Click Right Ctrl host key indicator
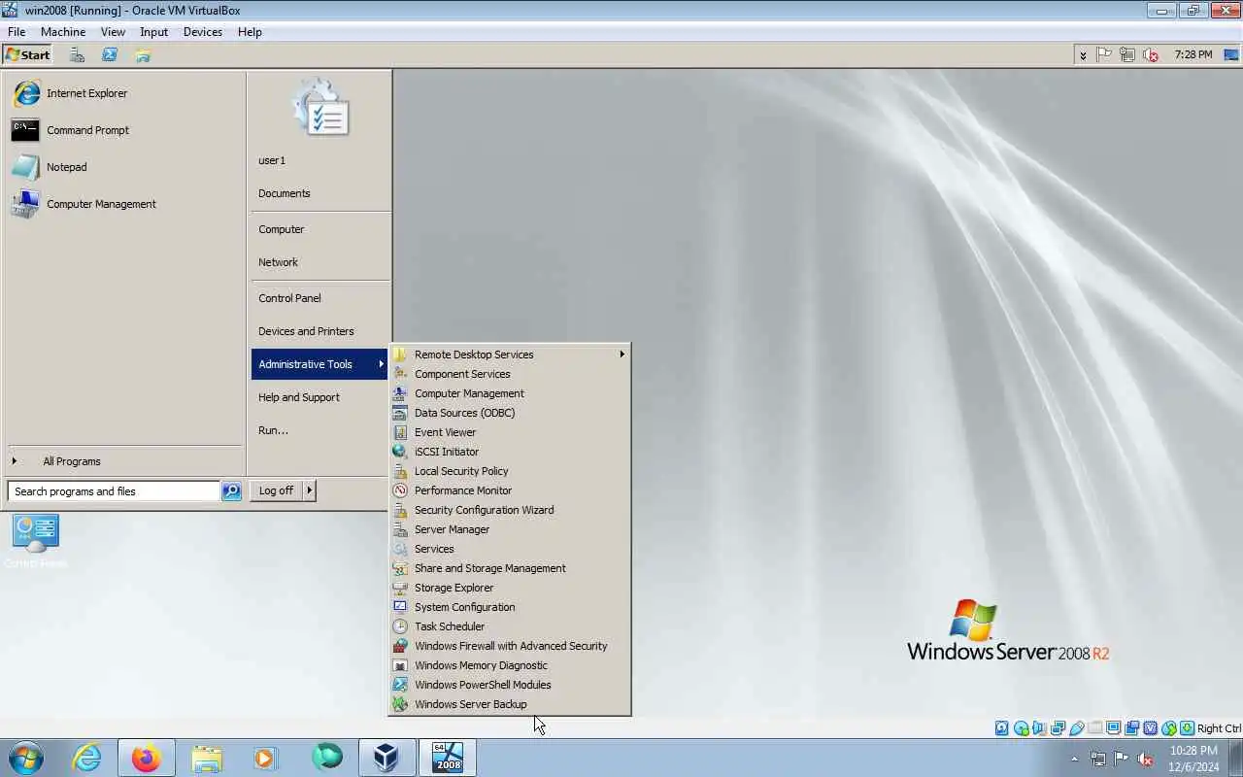This screenshot has height=777, width=1243. pyautogui.click(x=1219, y=728)
